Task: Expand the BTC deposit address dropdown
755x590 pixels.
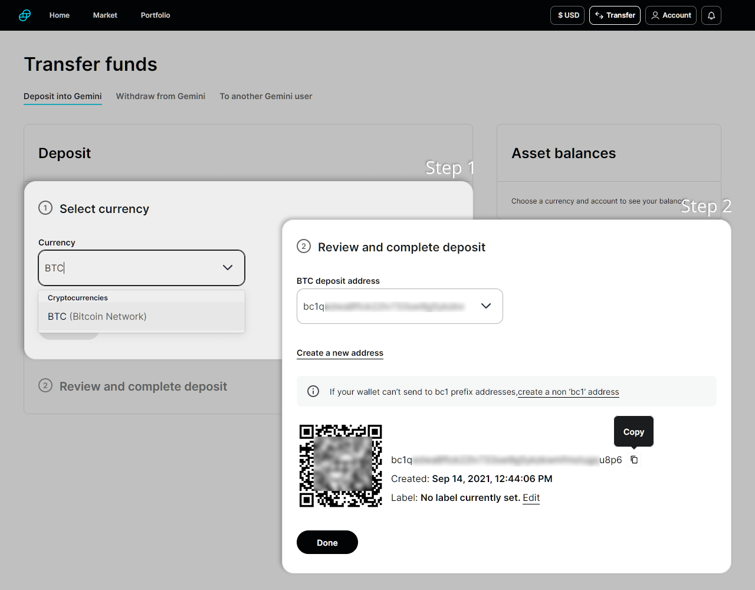Action: pos(485,306)
